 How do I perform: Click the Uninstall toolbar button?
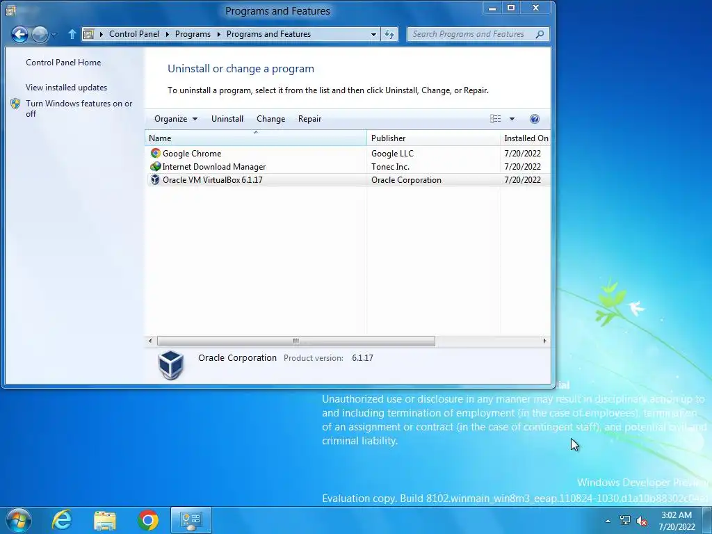click(x=227, y=118)
